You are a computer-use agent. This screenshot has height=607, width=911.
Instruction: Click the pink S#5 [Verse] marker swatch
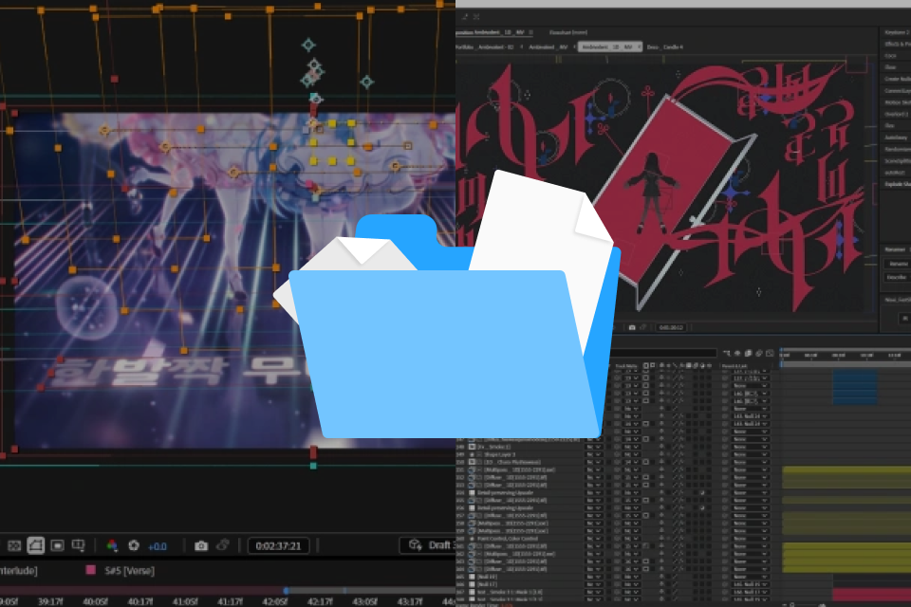[x=91, y=570]
